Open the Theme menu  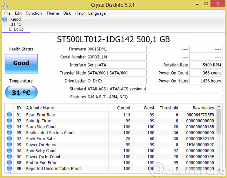coord(52,13)
